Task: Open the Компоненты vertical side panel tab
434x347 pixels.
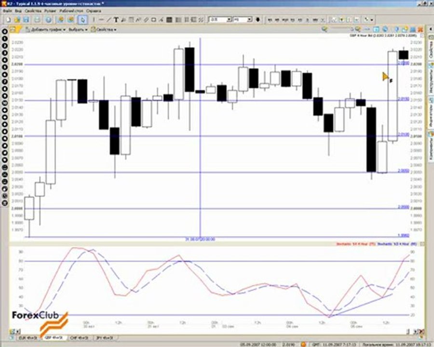Action: 431,147
